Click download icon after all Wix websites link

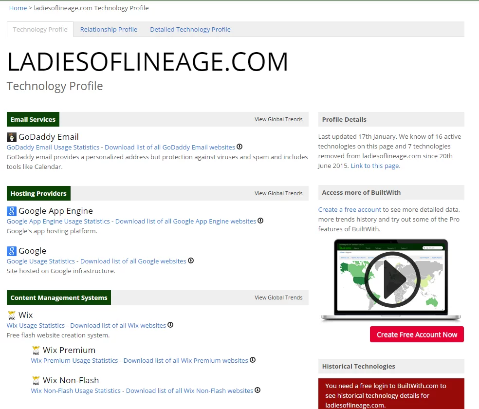pyautogui.click(x=170, y=325)
